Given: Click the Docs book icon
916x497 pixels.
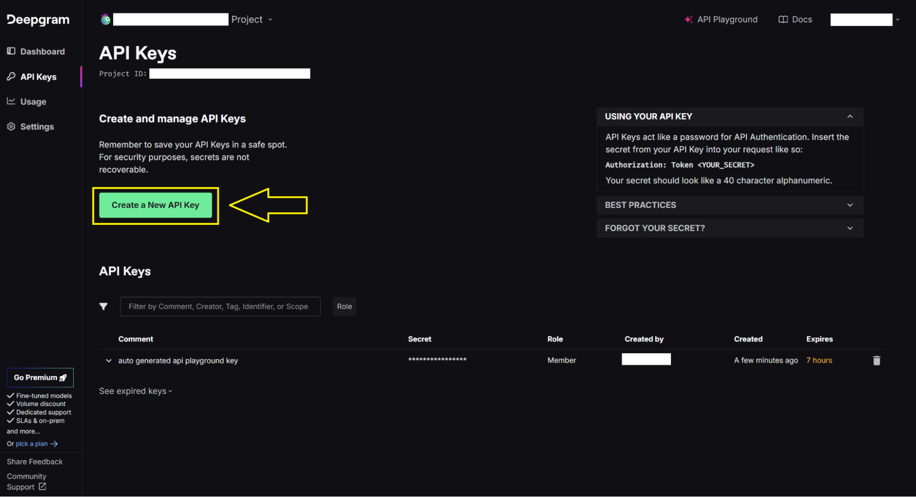Looking at the screenshot, I should (783, 19).
